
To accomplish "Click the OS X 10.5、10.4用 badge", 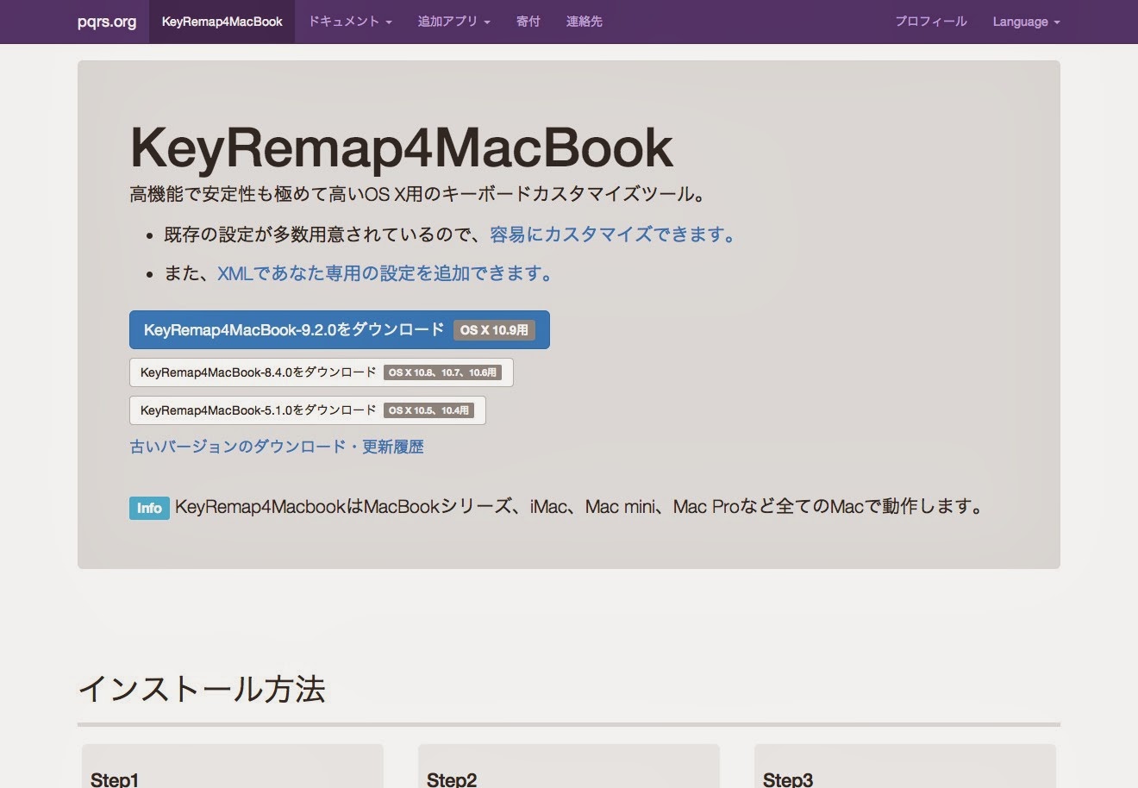I will [428, 410].
